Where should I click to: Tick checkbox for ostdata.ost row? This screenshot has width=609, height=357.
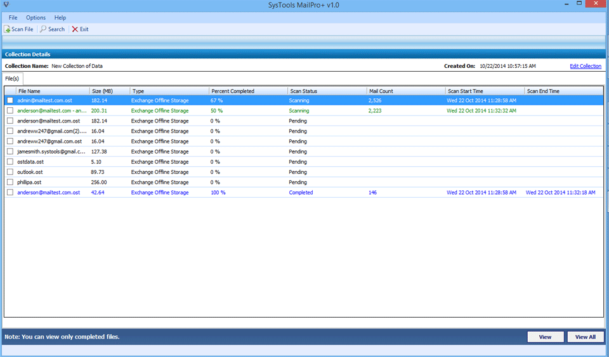point(10,162)
